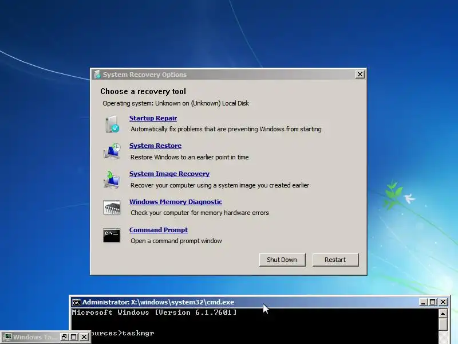Open the Command Prompt link

point(159,230)
